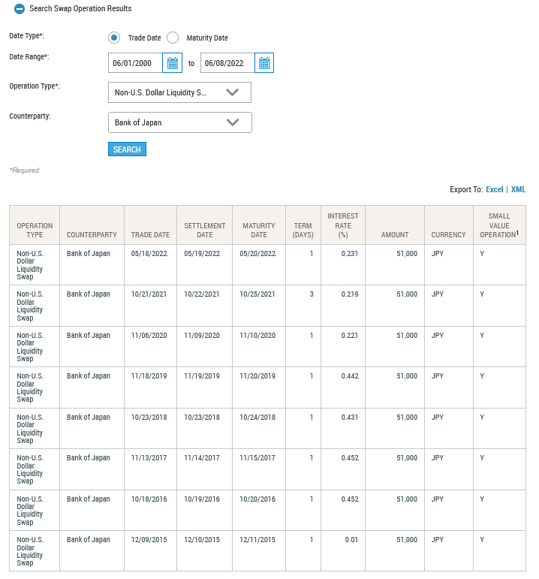
Task: Select JPY currency in 12/09/2015 row
Action: point(438,540)
